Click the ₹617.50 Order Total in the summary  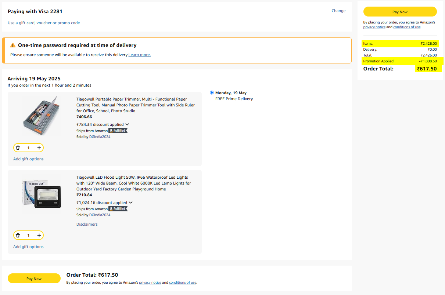click(x=427, y=69)
